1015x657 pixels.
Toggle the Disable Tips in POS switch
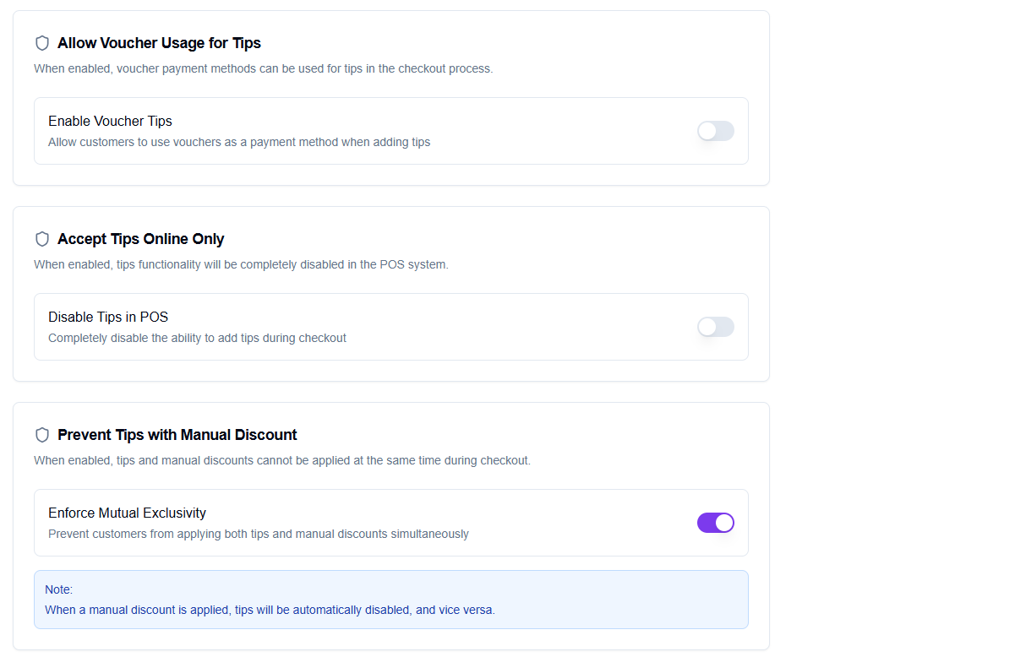pyautogui.click(x=715, y=327)
